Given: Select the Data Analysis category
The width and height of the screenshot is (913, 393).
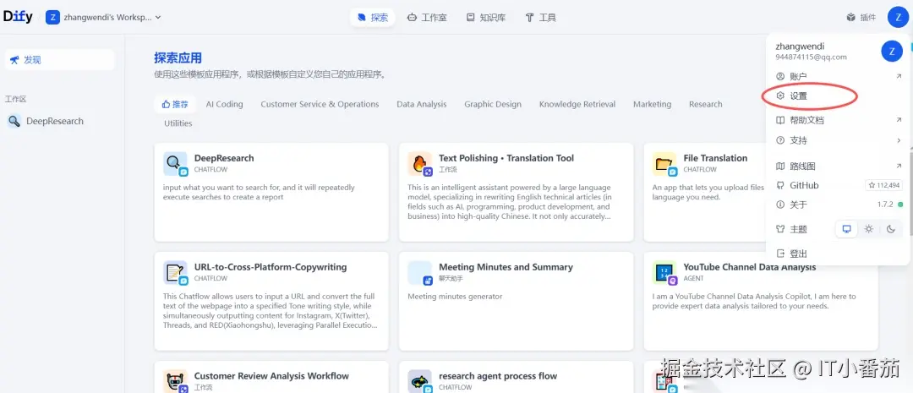Looking at the screenshot, I should tap(422, 104).
